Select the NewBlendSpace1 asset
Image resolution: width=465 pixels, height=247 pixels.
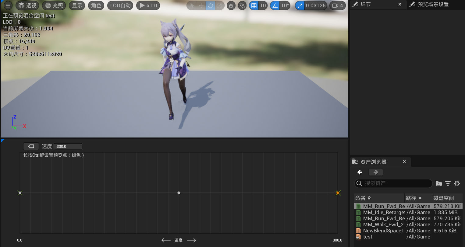coord(408,231)
